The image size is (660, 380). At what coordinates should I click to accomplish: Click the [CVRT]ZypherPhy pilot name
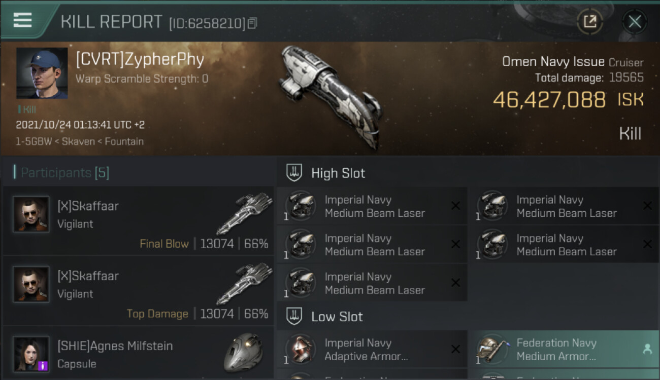tap(140, 59)
